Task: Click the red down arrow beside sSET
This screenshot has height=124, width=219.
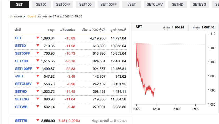Action: coord(38,76)
